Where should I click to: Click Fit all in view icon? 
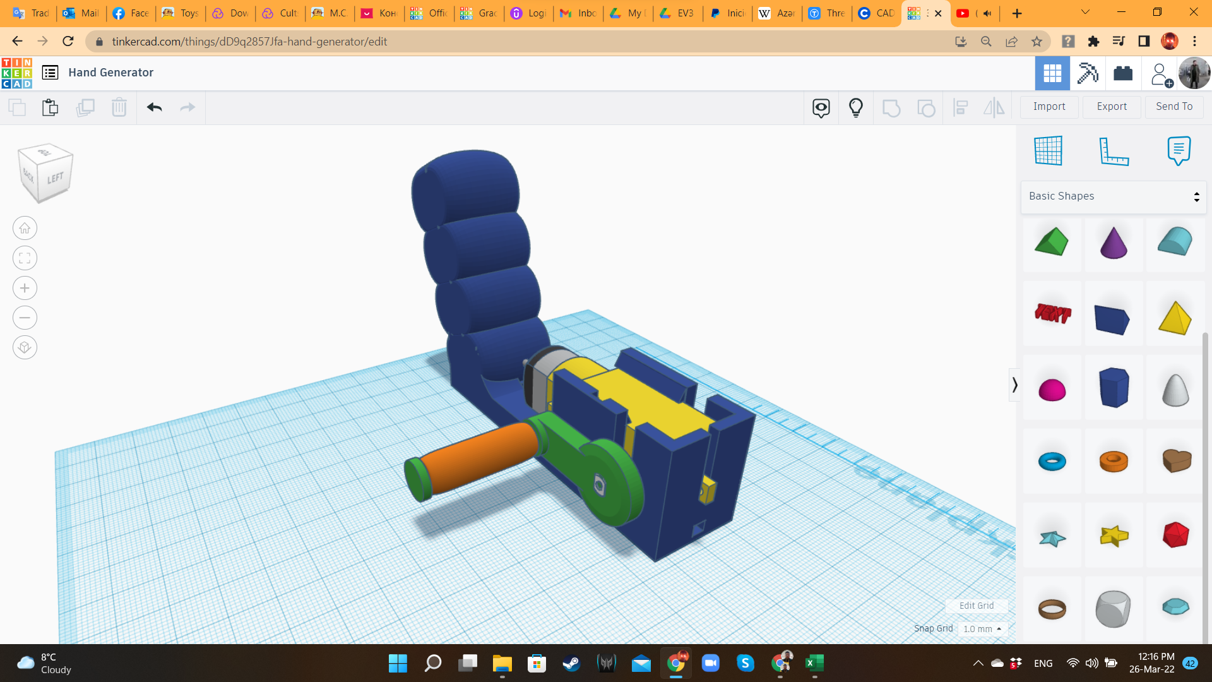point(25,258)
